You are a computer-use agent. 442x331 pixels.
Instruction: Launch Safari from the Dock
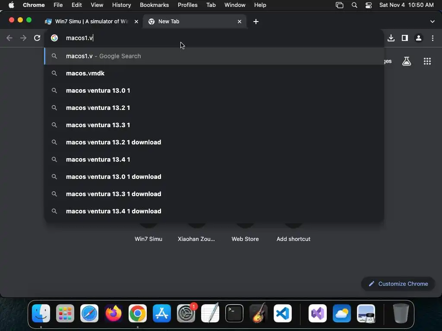[x=89, y=313]
